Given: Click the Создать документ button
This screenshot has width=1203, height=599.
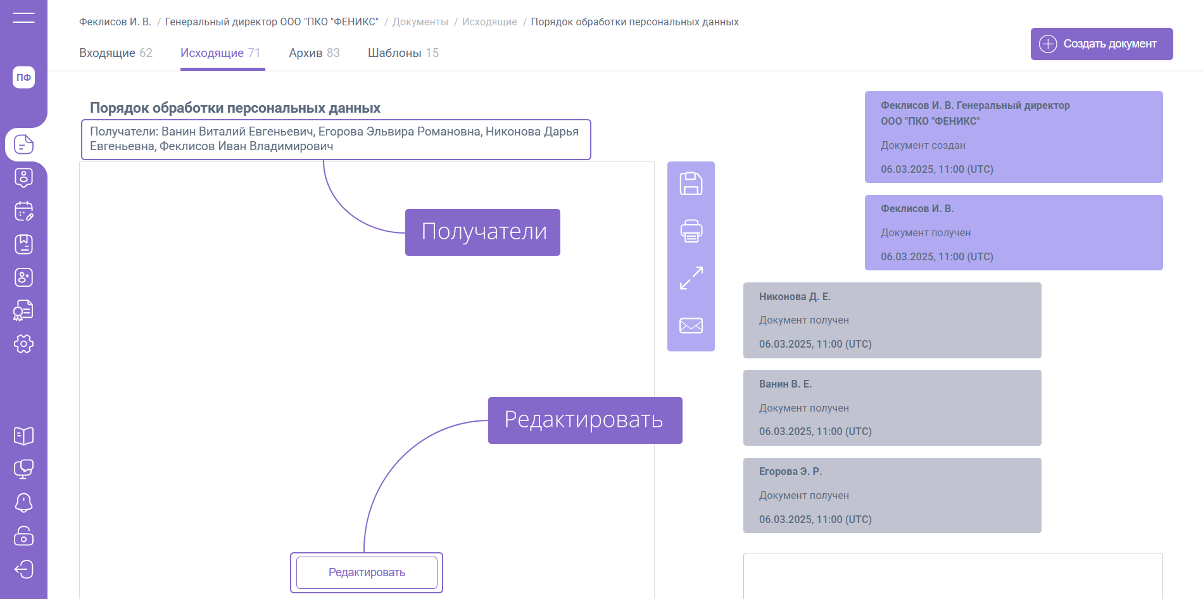Looking at the screenshot, I should click(x=1101, y=44).
